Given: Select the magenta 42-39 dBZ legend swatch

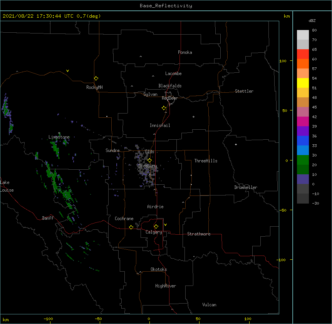Looking at the screenshot, I should pyautogui.click(x=303, y=121).
